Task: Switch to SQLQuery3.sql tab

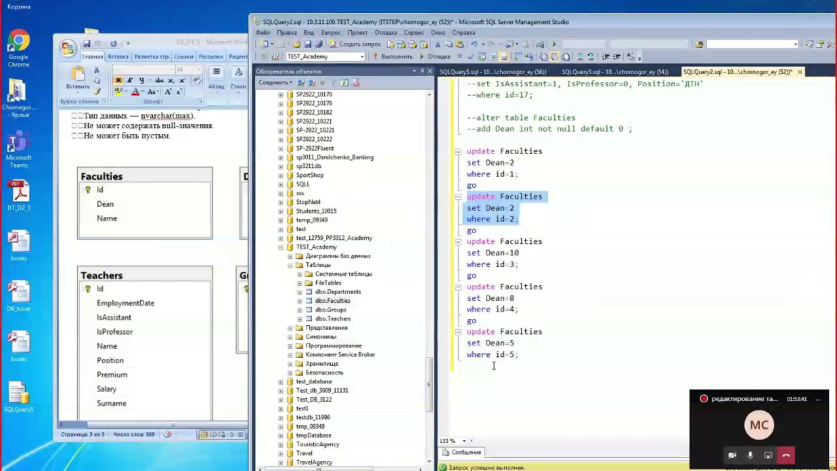Action: point(615,72)
